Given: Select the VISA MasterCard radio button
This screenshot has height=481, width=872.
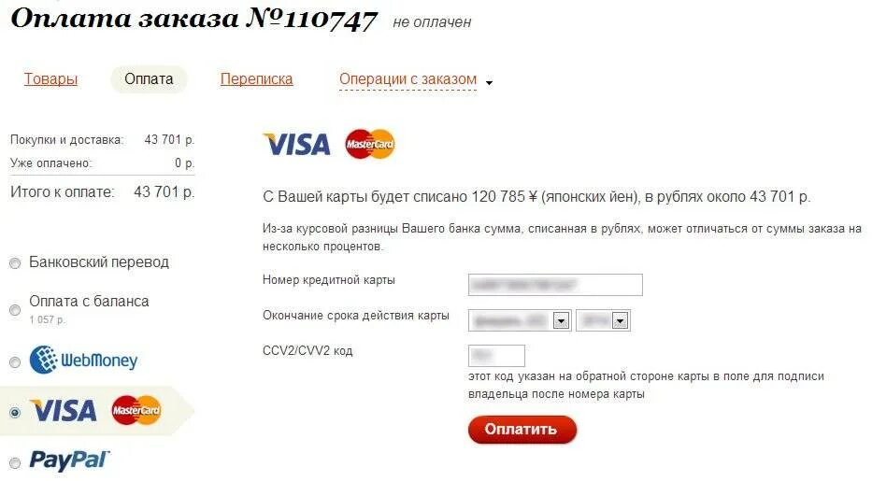Looking at the screenshot, I should (x=15, y=412).
